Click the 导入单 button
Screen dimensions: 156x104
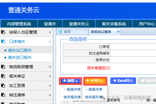(147, 81)
